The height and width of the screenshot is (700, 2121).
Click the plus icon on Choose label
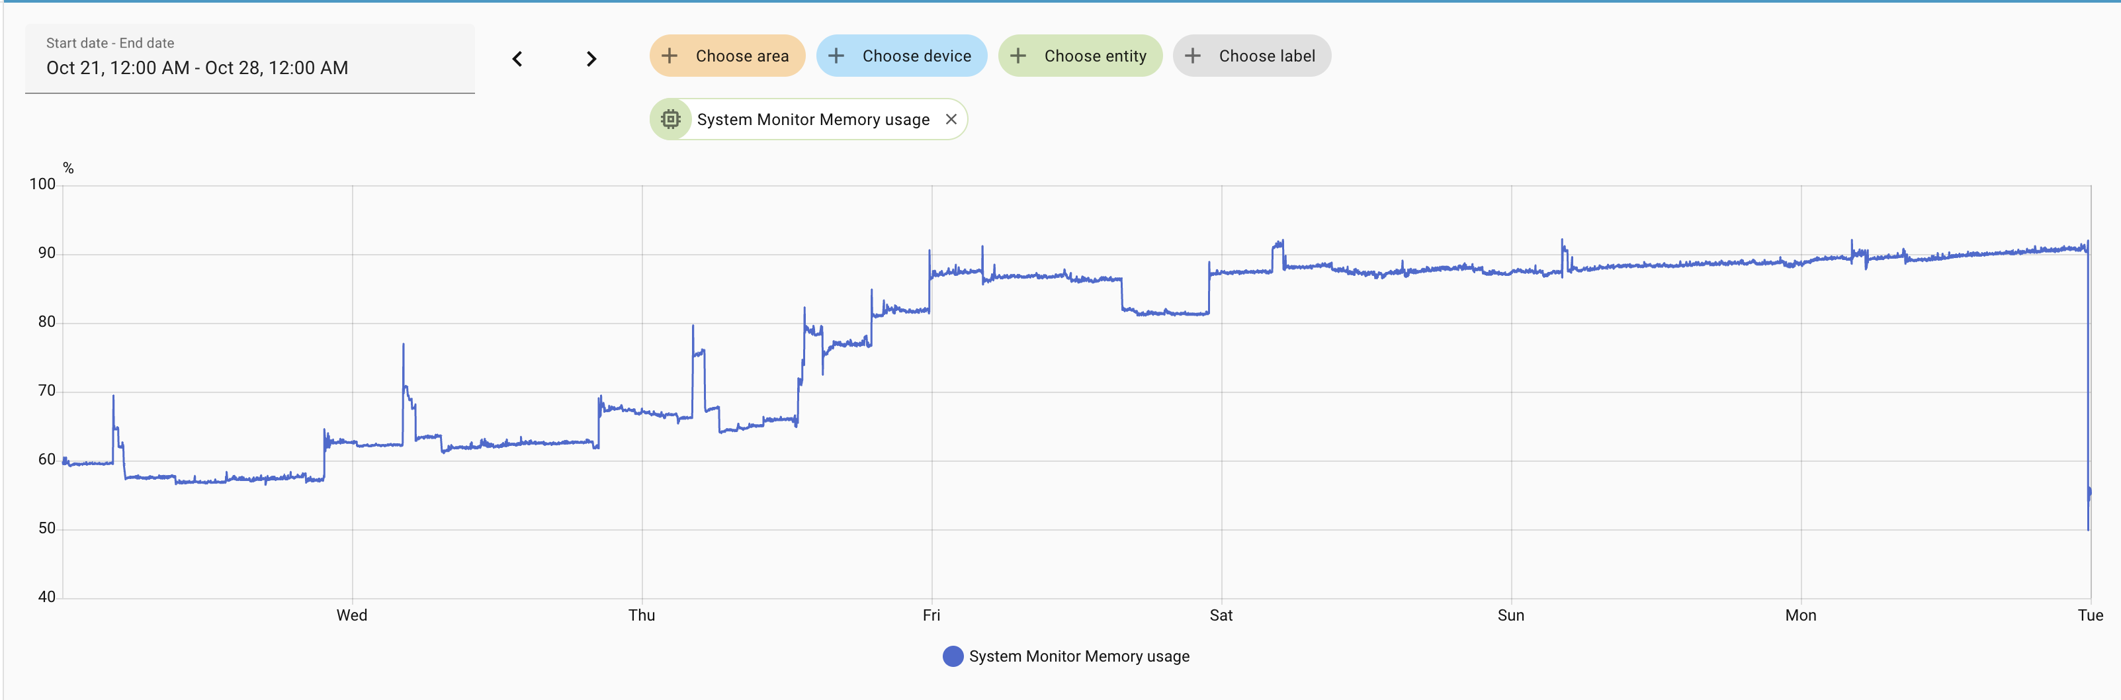pos(1193,55)
